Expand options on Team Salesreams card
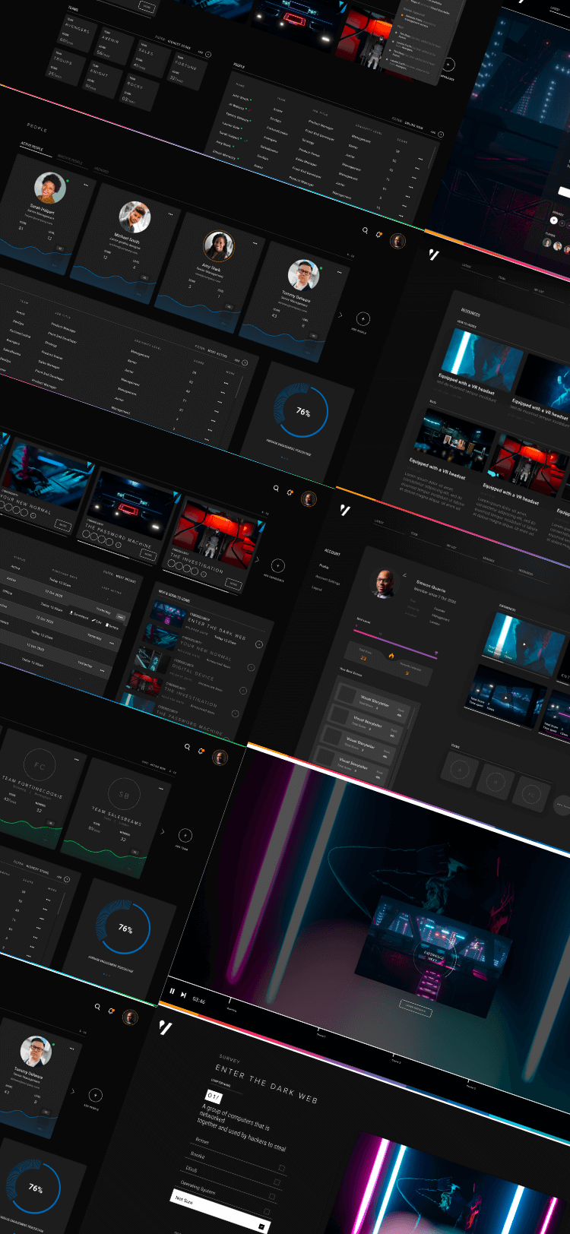Image resolution: width=570 pixels, height=1234 pixels. (x=161, y=789)
